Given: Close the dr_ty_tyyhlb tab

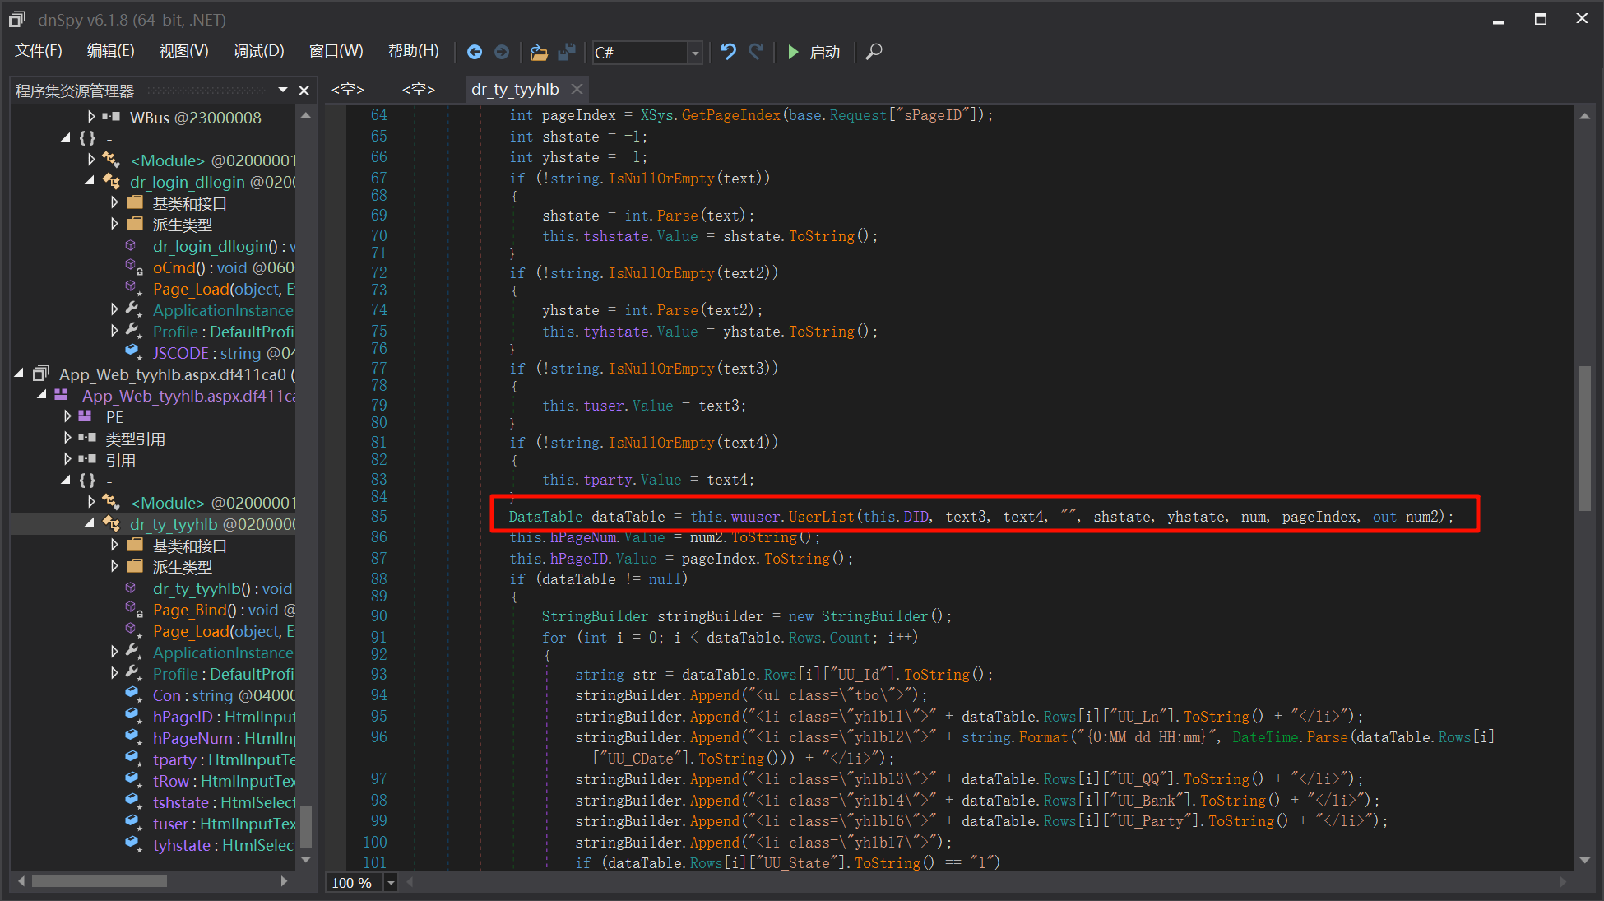Looking at the screenshot, I should click(x=577, y=89).
